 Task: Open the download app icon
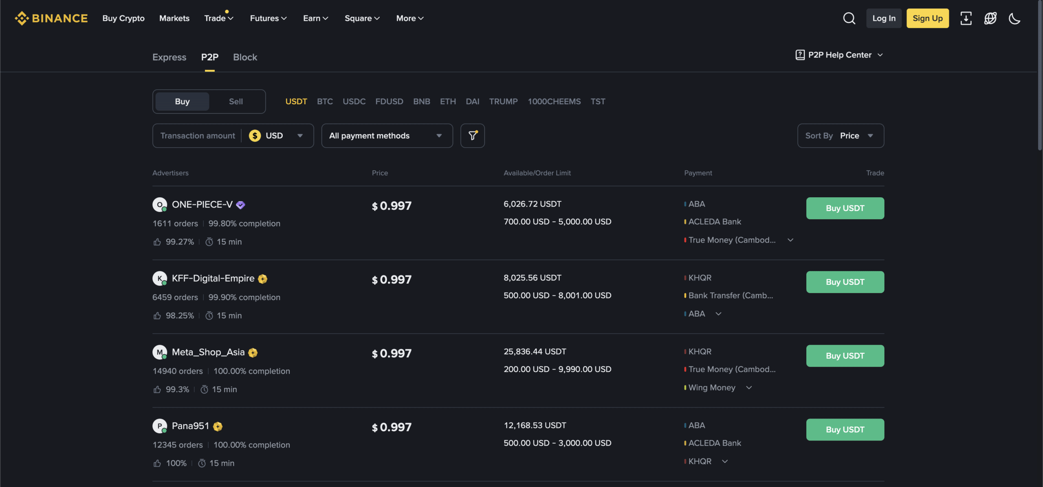(x=966, y=18)
